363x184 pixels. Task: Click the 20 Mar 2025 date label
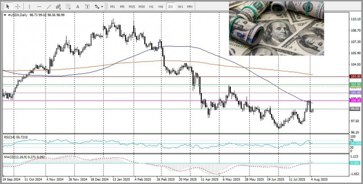(x=188, y=179)
